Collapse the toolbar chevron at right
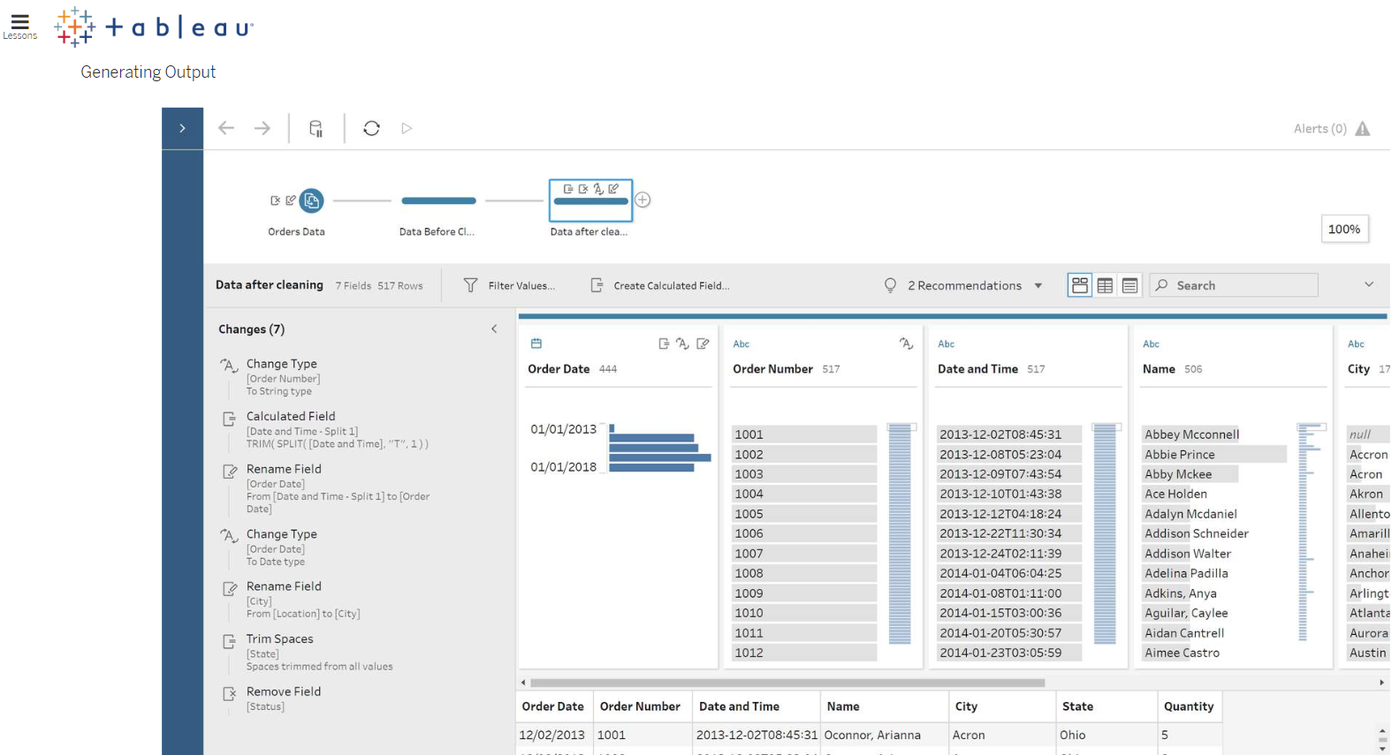1392x755 pixels. coord(1369,284)
